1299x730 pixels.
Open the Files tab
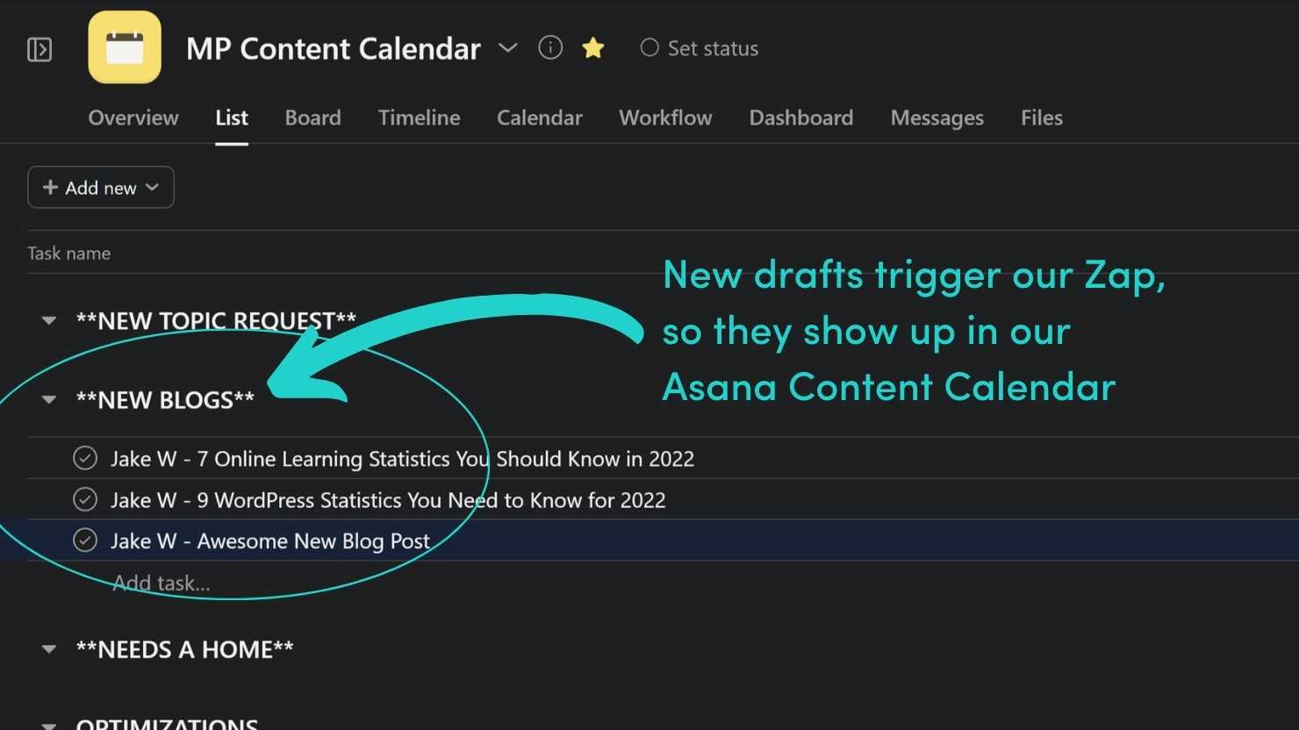(1041, 118)
